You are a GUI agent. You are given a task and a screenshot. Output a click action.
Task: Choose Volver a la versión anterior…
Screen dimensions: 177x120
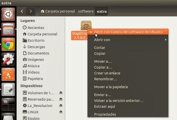(128, 101)
